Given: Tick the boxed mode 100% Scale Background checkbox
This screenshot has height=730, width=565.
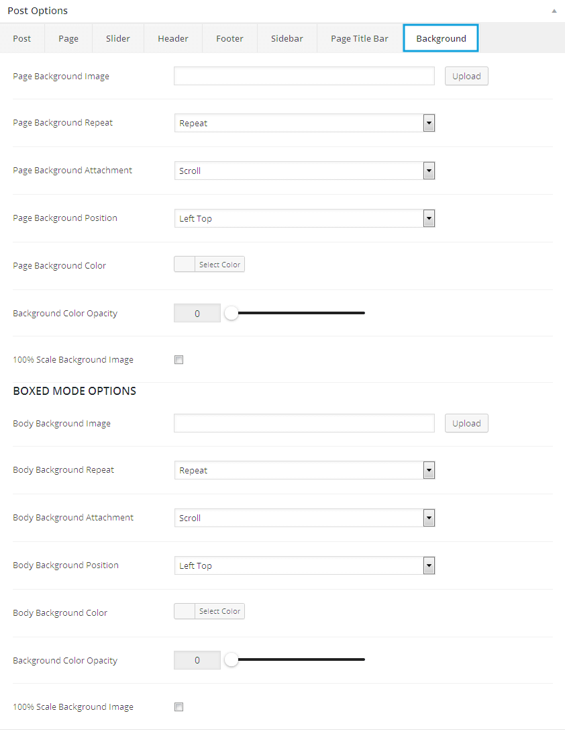Looking at the screenshot, I should [178, 706].
